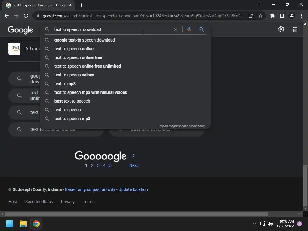This screenshot has height=231, width=308.
Task: Open a new tab with the plus icon
Action: pyautogui.click(x=81, y=5)
